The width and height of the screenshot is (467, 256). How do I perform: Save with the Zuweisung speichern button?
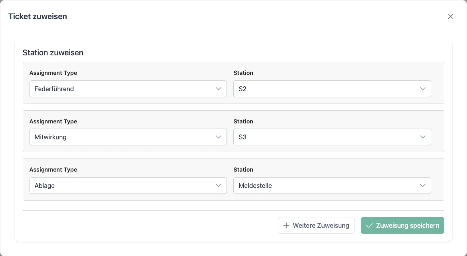pos(402,225)
